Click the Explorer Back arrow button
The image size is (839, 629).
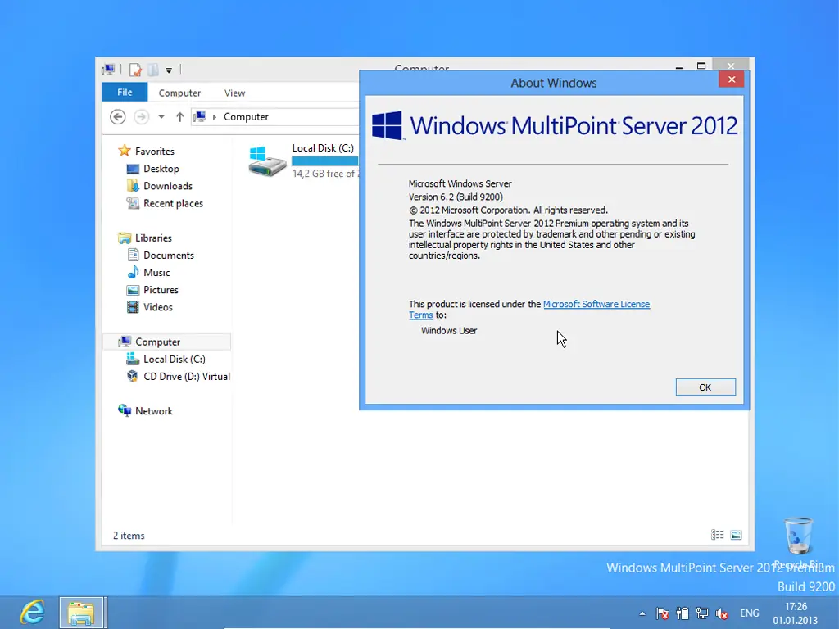pos(118,116)
